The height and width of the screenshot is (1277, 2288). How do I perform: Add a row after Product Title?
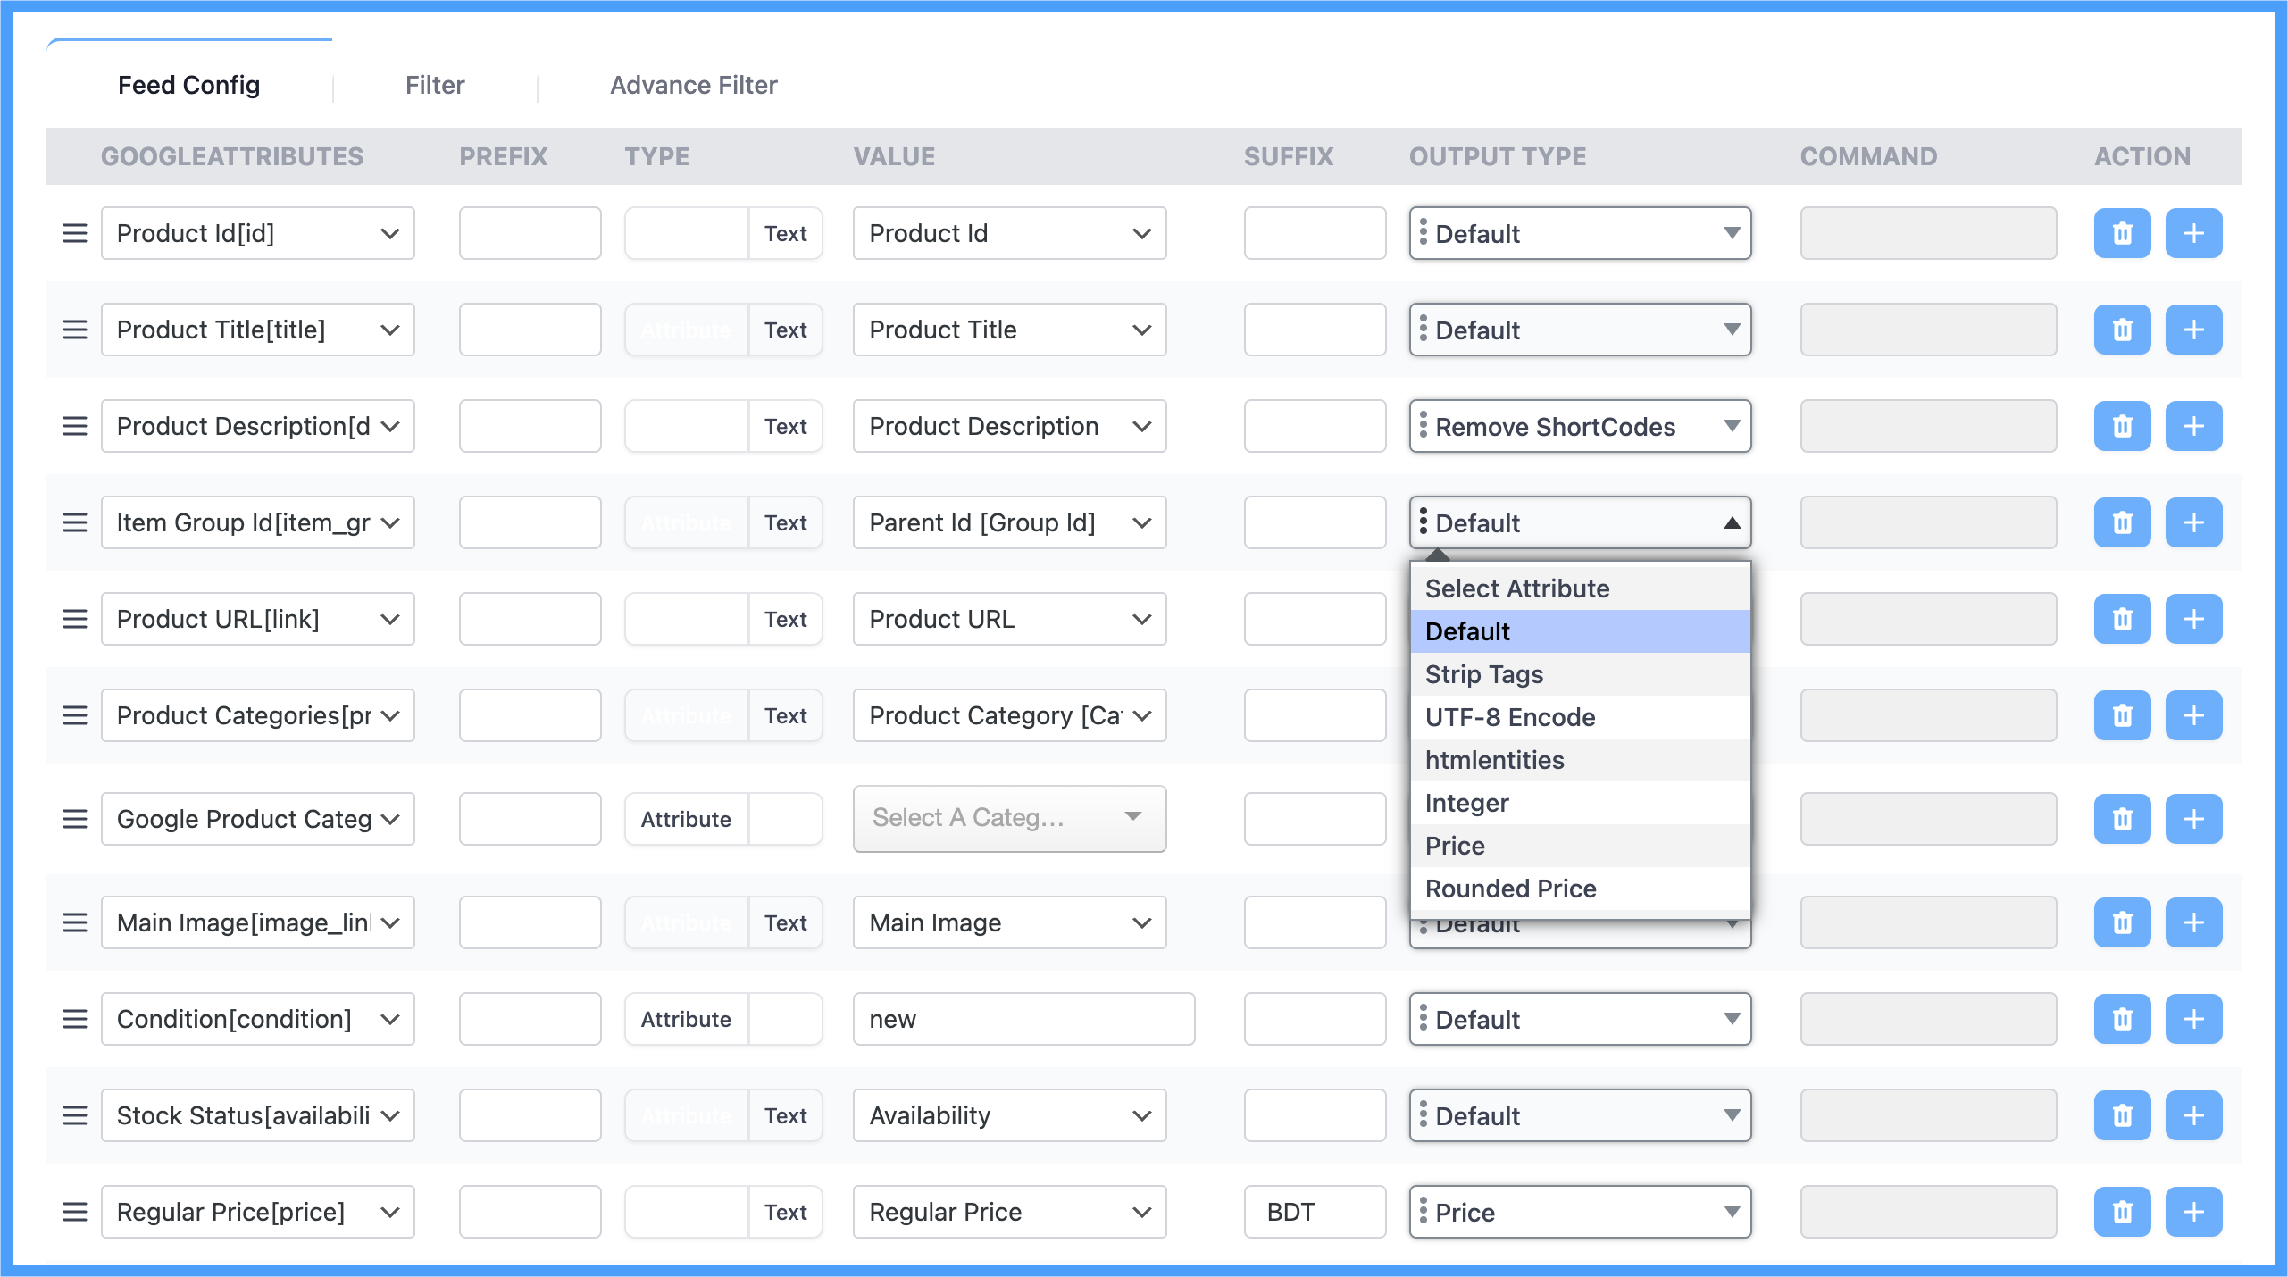click(2193, 330)
